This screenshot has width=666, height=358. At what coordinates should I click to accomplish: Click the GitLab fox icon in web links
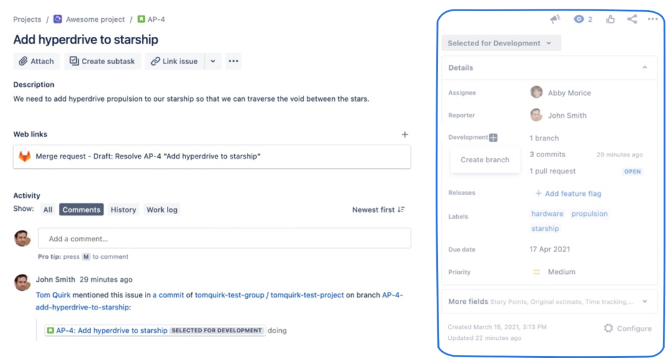24,156
